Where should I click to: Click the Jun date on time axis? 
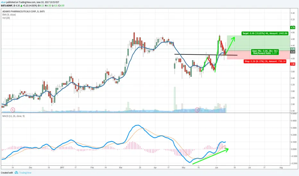(217, 168)
